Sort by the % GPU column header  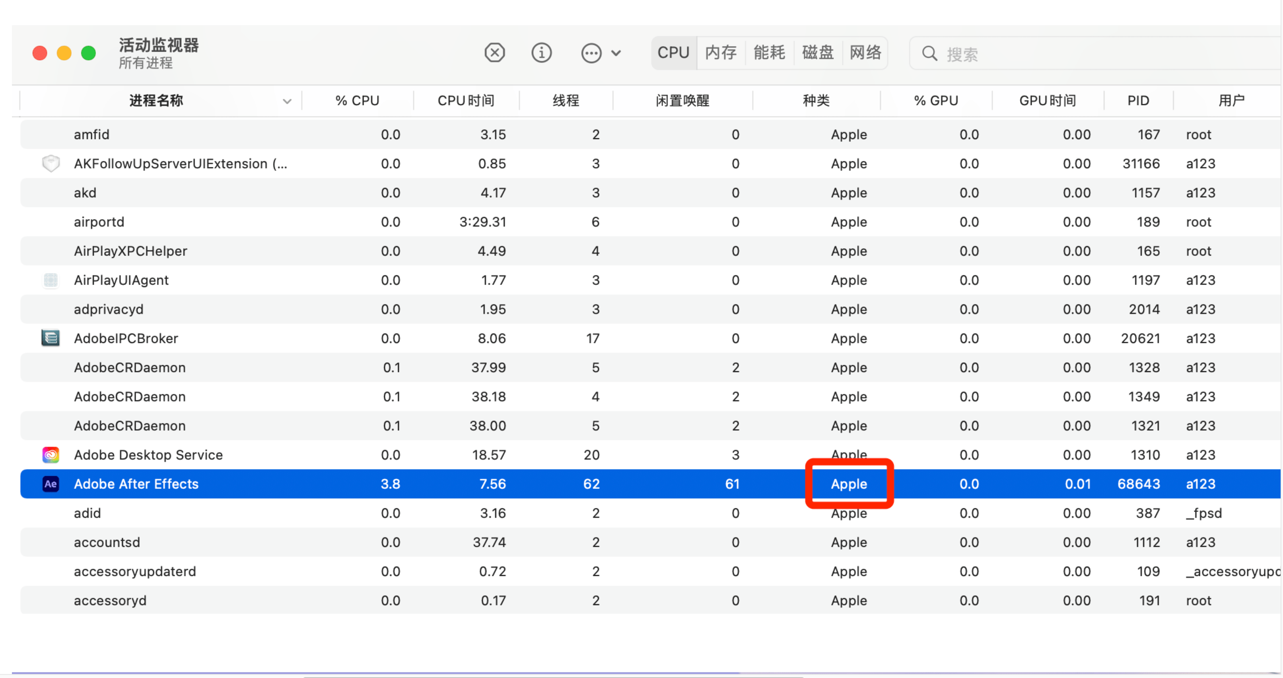(x=936, y=101)
